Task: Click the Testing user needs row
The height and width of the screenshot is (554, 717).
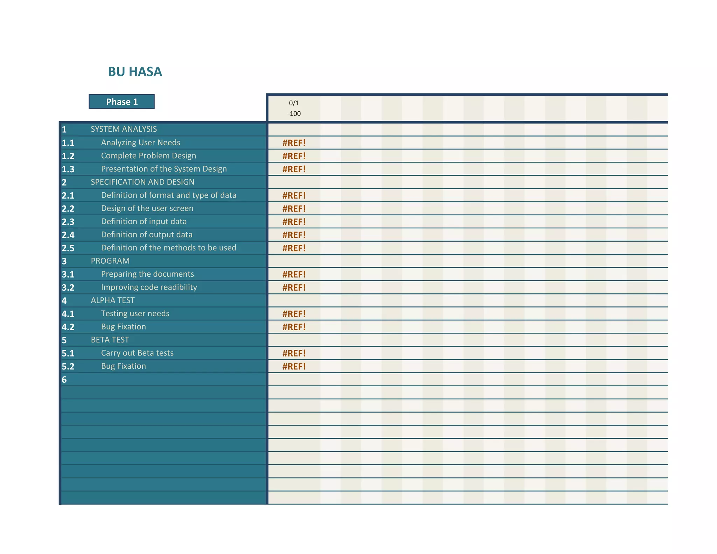Action: [135, 313]
